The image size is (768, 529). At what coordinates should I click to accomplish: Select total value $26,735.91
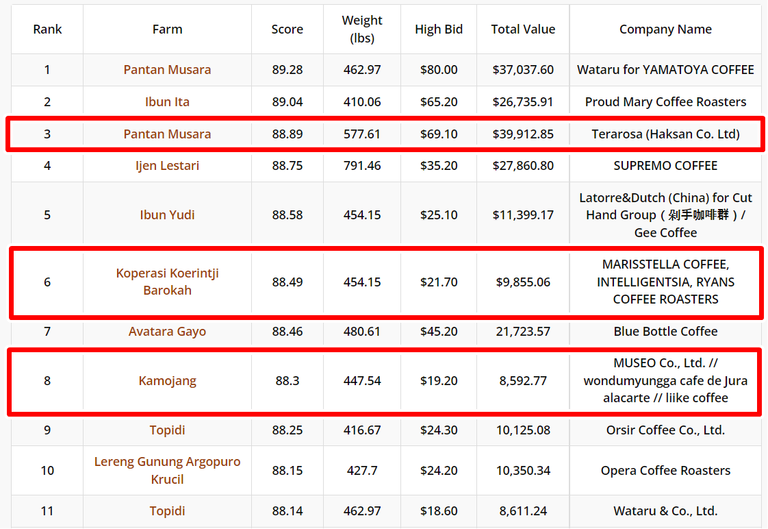tap(523, 102)
